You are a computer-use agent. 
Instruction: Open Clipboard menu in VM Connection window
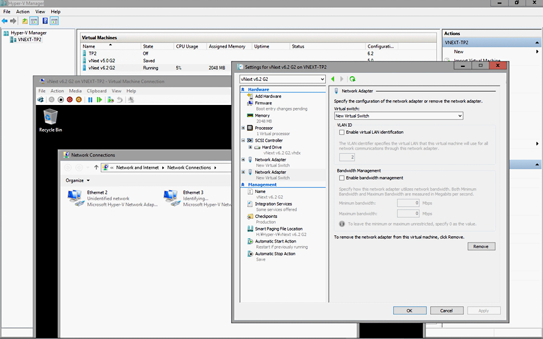point(97,91)
